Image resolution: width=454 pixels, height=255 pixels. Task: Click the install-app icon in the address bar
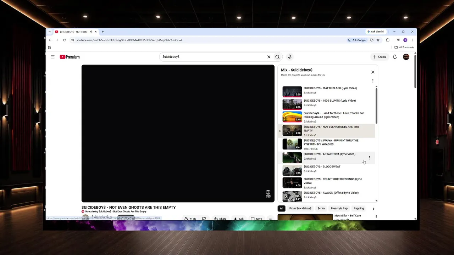click(372, 40)
